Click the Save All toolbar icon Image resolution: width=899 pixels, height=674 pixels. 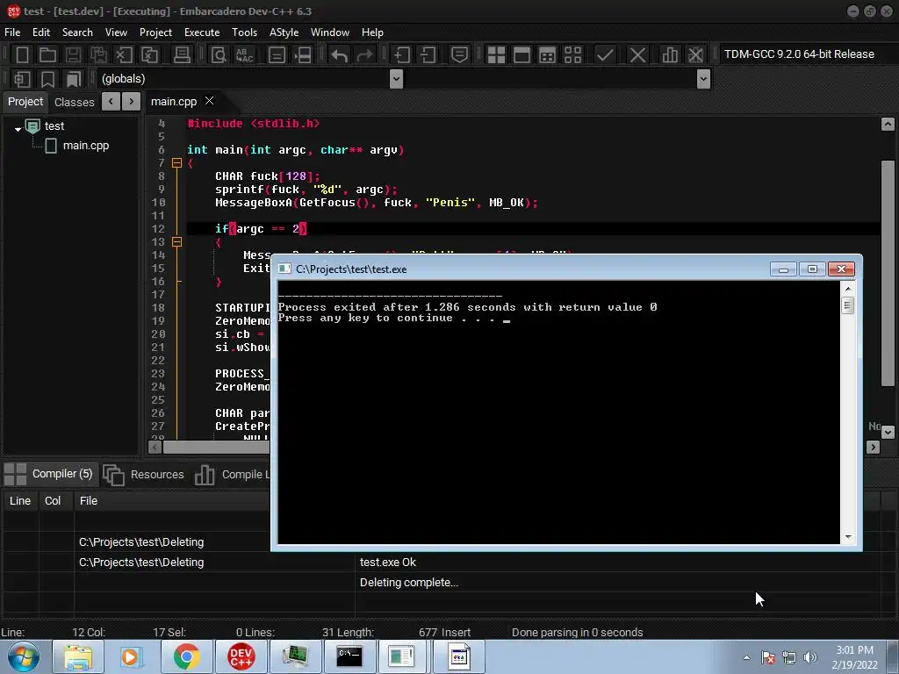point(98,55)
